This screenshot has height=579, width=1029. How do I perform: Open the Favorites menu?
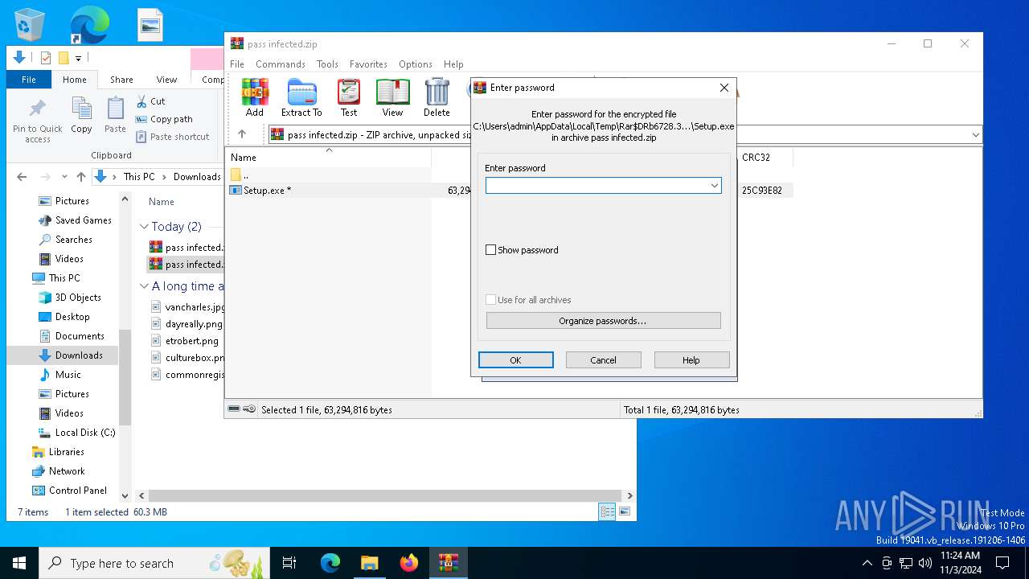(368, 64)
